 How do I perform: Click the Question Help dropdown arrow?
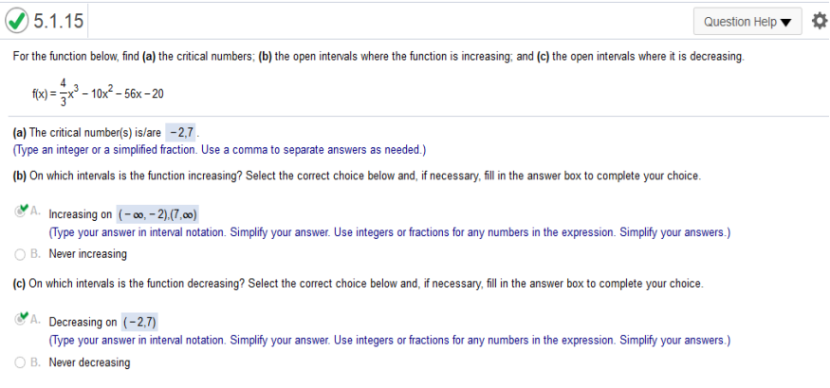pyautogui.click(x=786, y=22)
